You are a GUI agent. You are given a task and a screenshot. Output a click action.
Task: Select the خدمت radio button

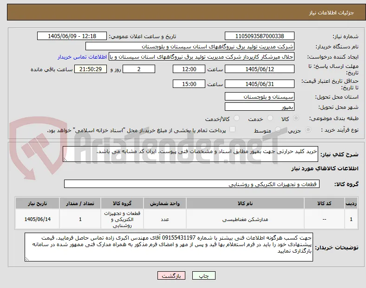pos(270,118)
